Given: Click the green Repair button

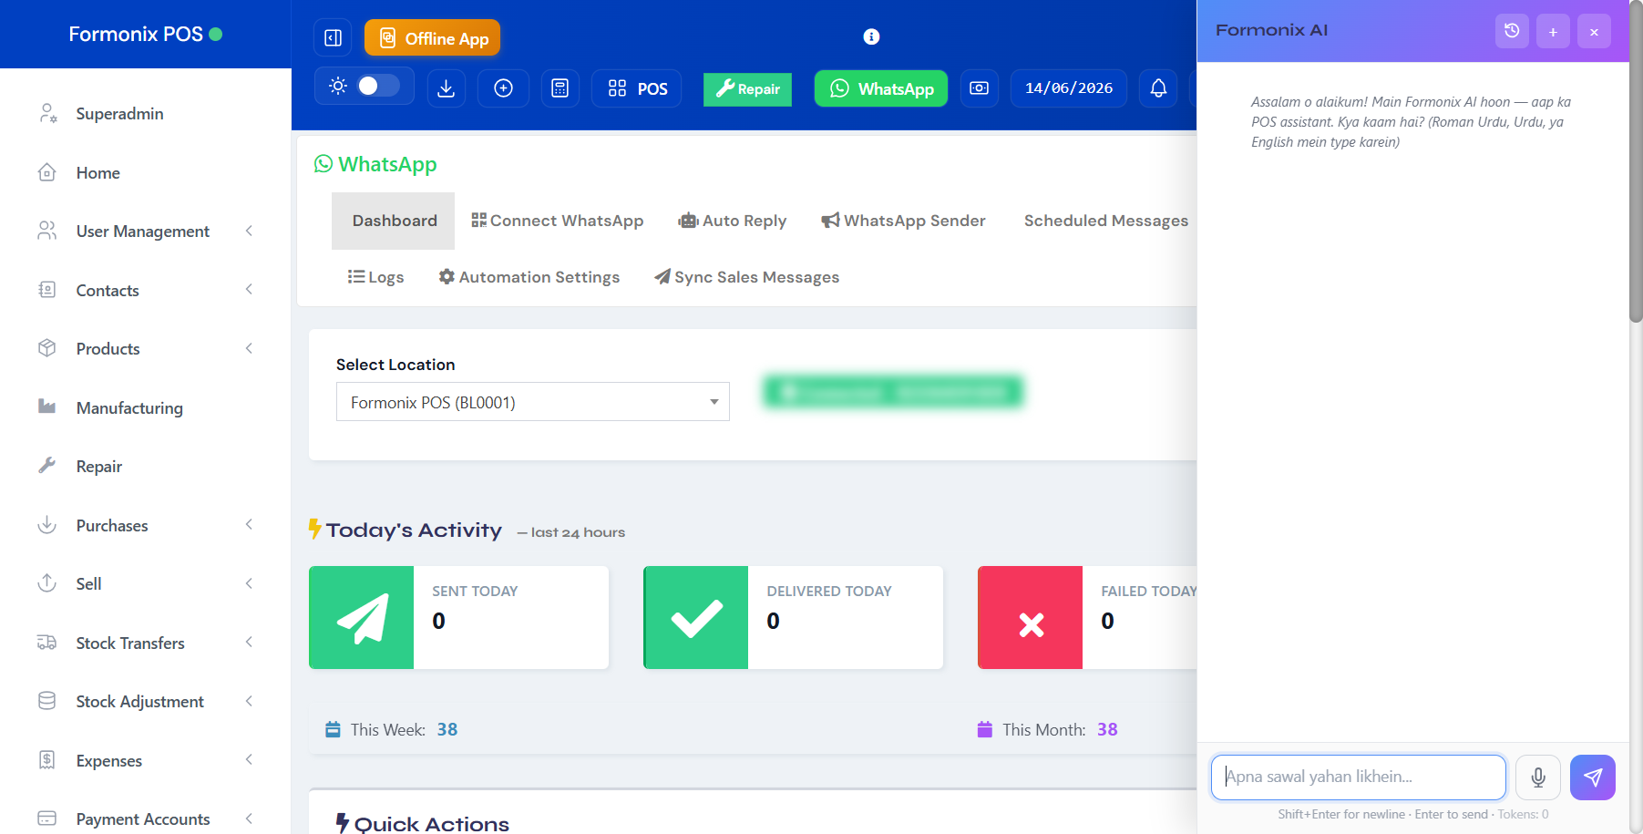Looking at the screenshot, I should [x=747, y=89].
